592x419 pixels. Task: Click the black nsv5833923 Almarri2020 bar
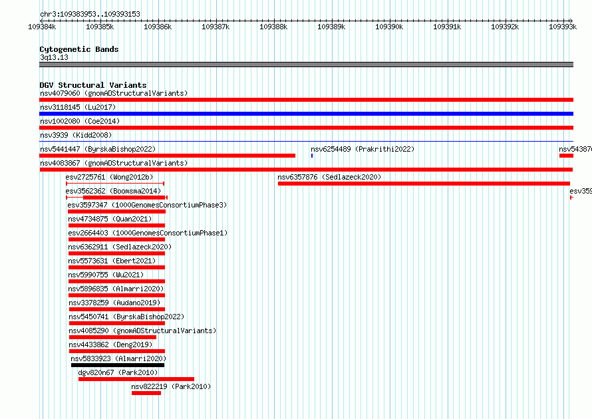(118, 365)
